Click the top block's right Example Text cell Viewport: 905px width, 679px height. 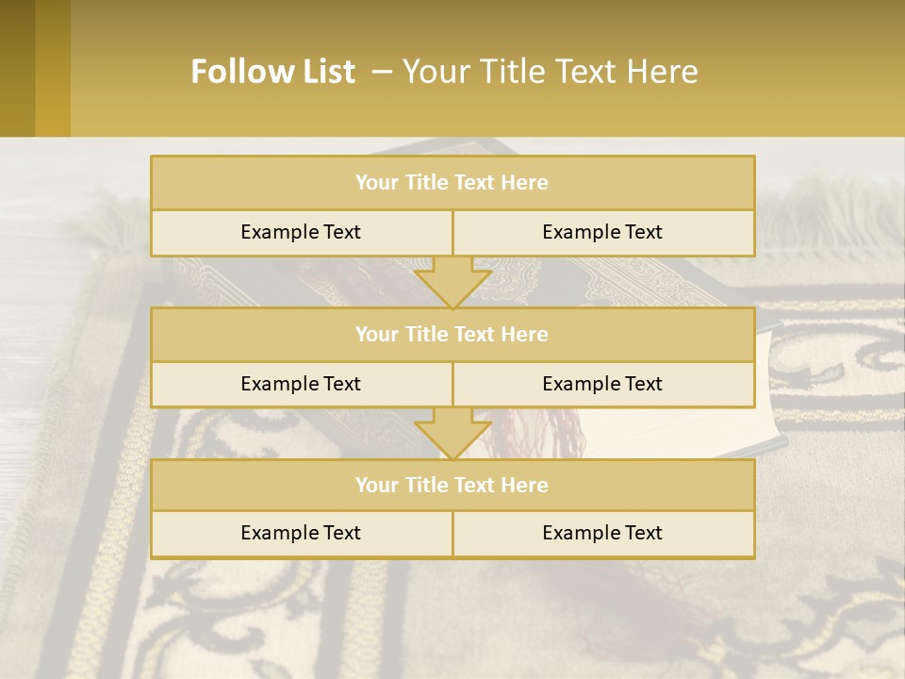[x=603, y=232]
